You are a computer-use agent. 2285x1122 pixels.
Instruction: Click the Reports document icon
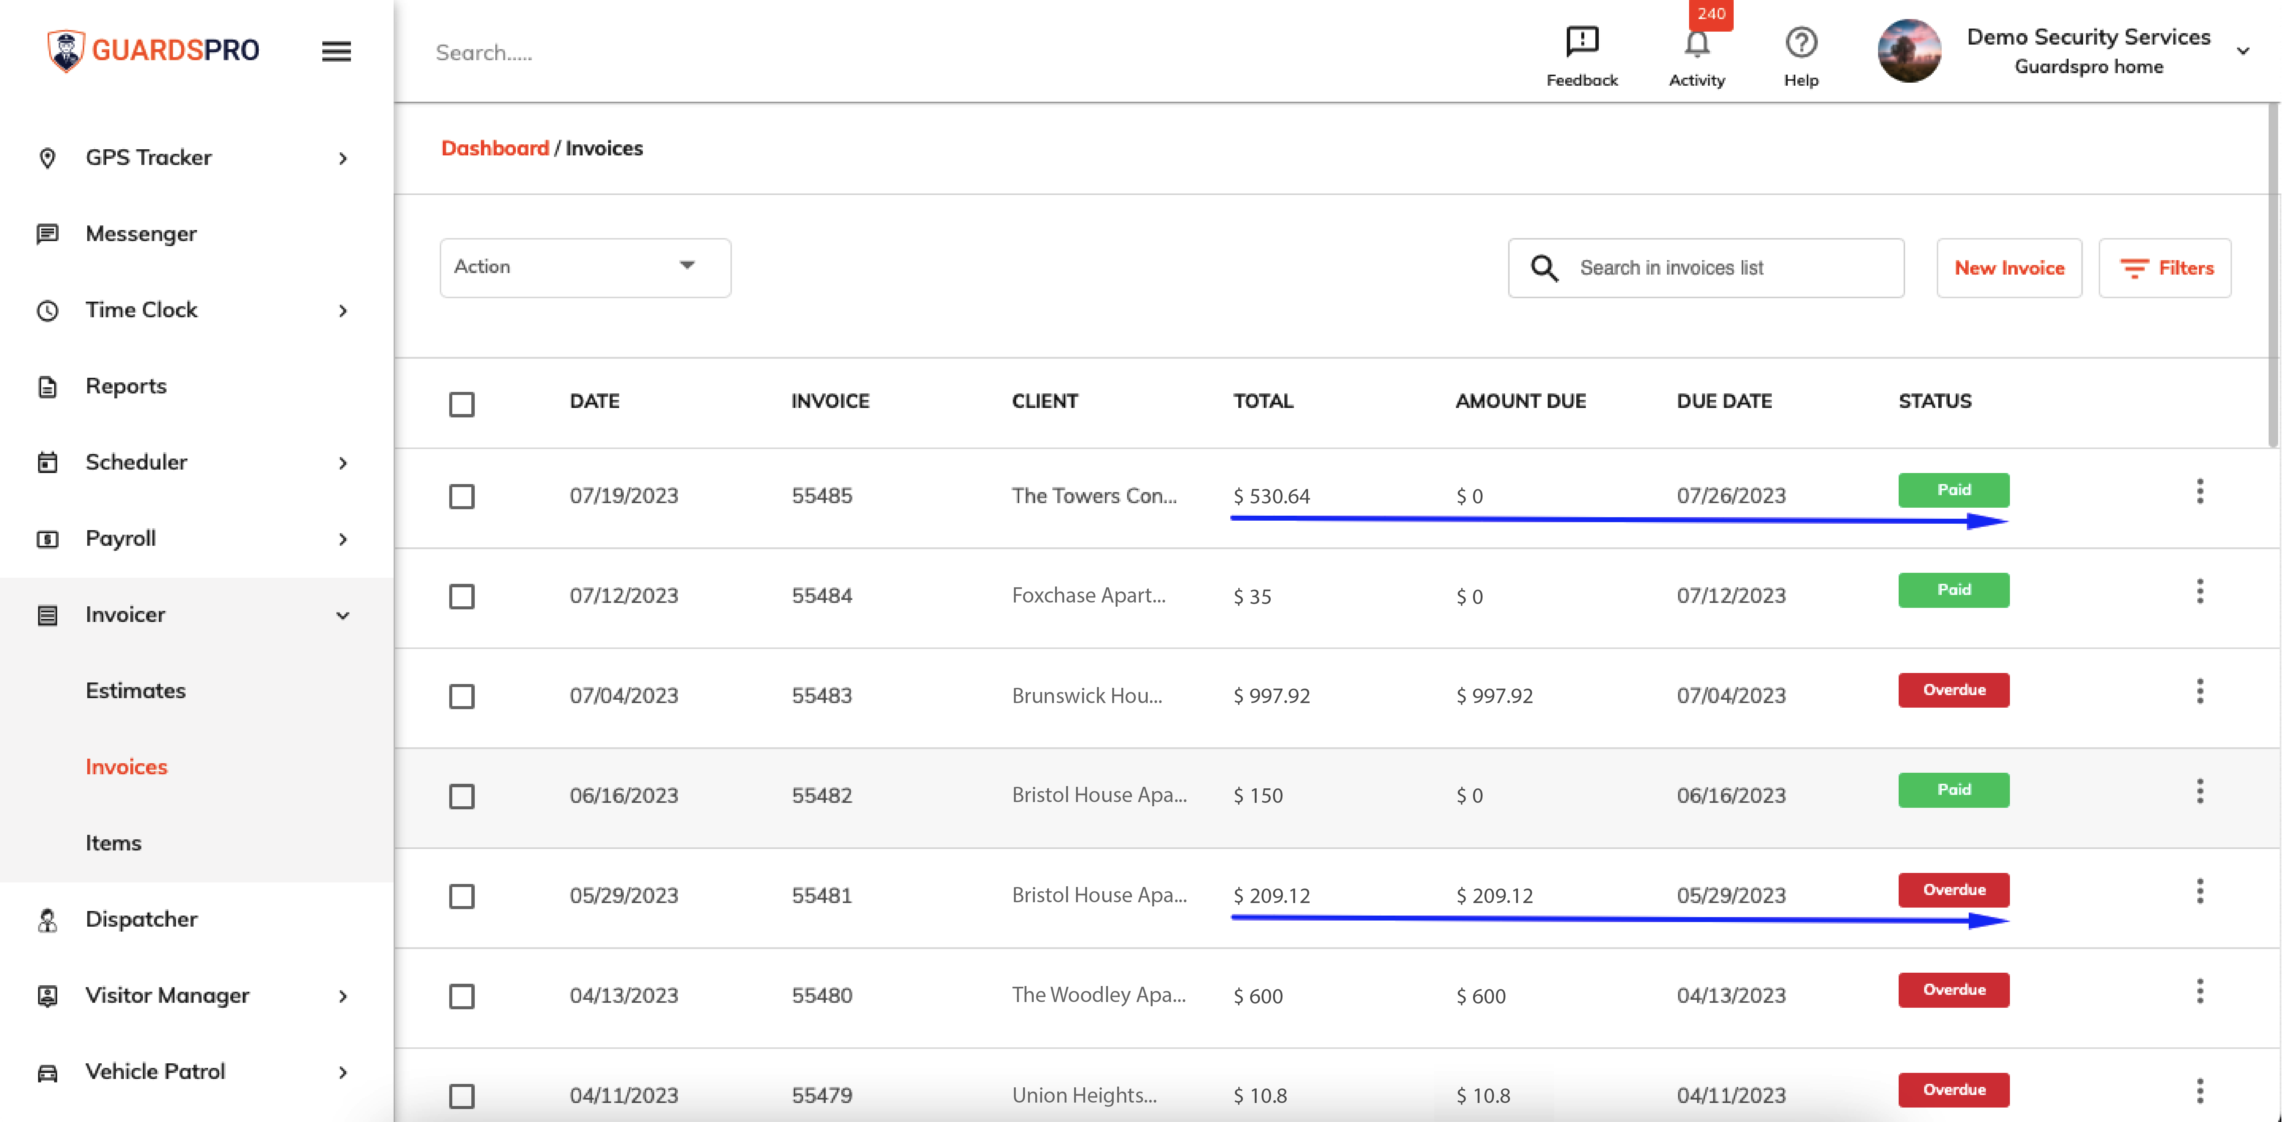point(48,387)
